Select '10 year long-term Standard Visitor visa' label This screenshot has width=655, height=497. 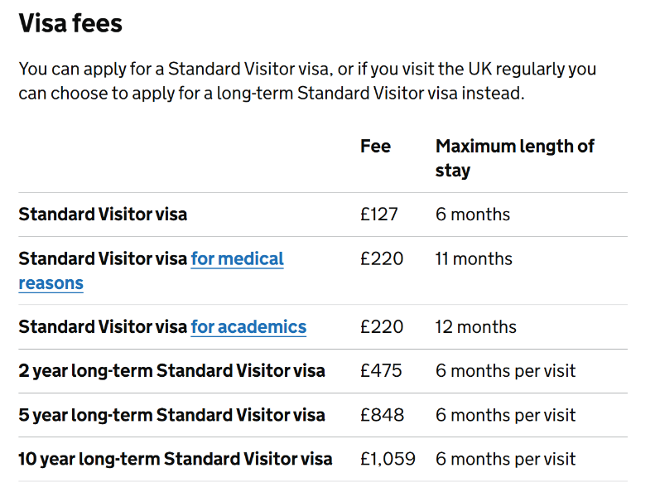(175, 459)
